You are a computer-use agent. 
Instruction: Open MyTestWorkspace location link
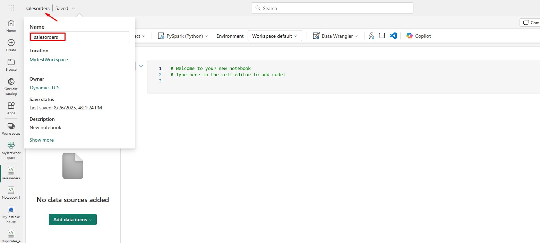pyautogui.click(x=49, y=60)
